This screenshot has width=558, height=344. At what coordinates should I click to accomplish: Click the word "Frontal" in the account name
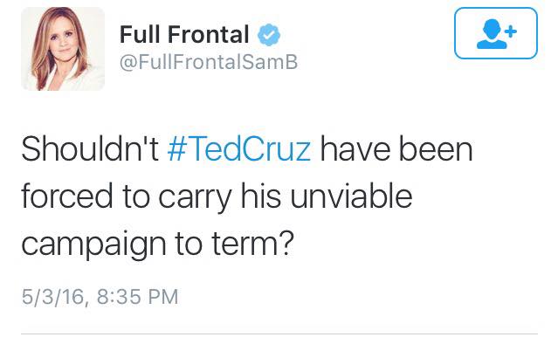click(208, 35)
